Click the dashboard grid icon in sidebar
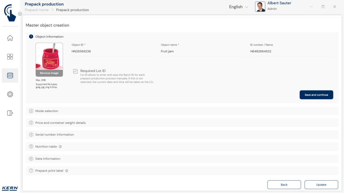The width and height of the screenshot is (344, 193). click(10, 57)
